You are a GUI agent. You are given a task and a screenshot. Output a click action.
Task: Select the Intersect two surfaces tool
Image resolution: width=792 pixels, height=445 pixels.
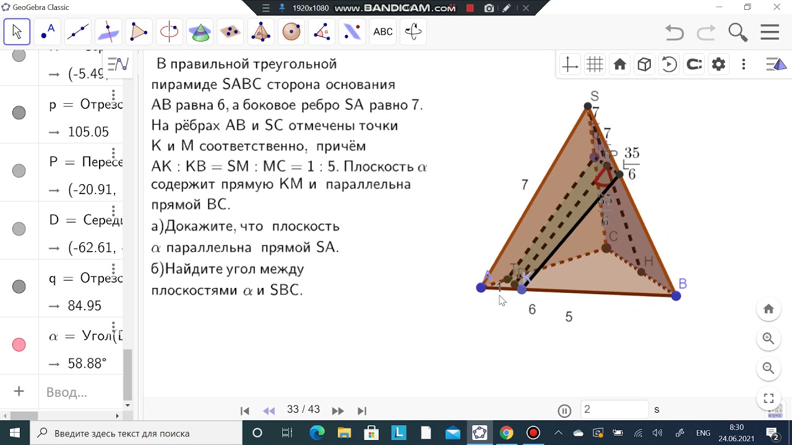point(200,32)
